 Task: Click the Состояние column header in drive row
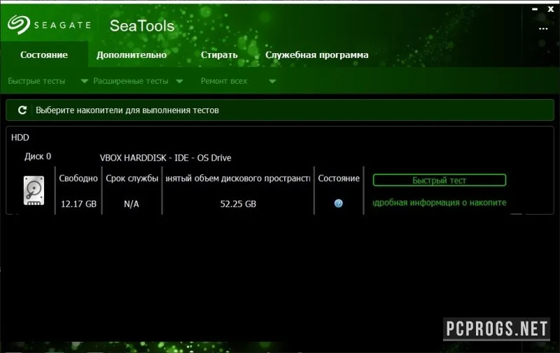[339, 178]
